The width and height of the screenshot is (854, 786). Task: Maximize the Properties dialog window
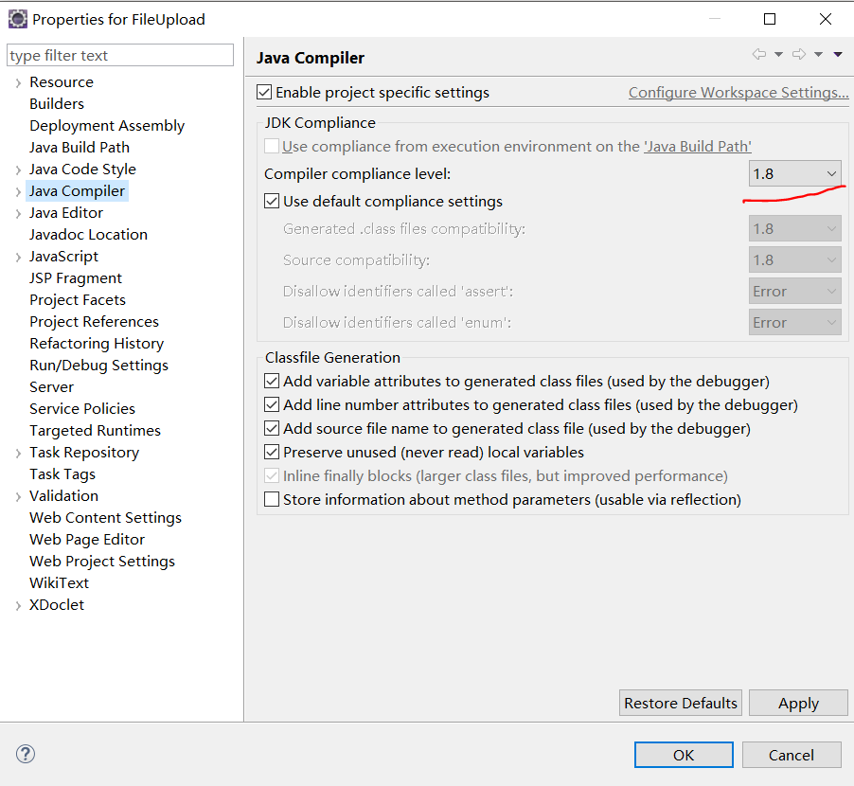(x=770, y=19)
